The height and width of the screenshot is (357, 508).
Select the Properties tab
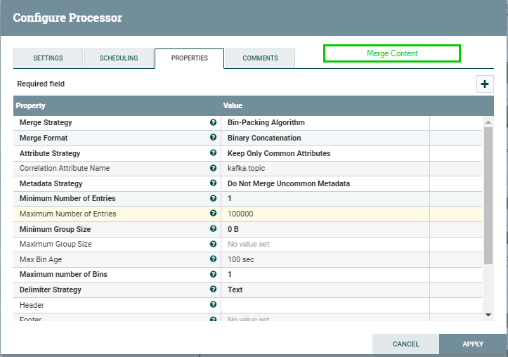pos(189,58)
